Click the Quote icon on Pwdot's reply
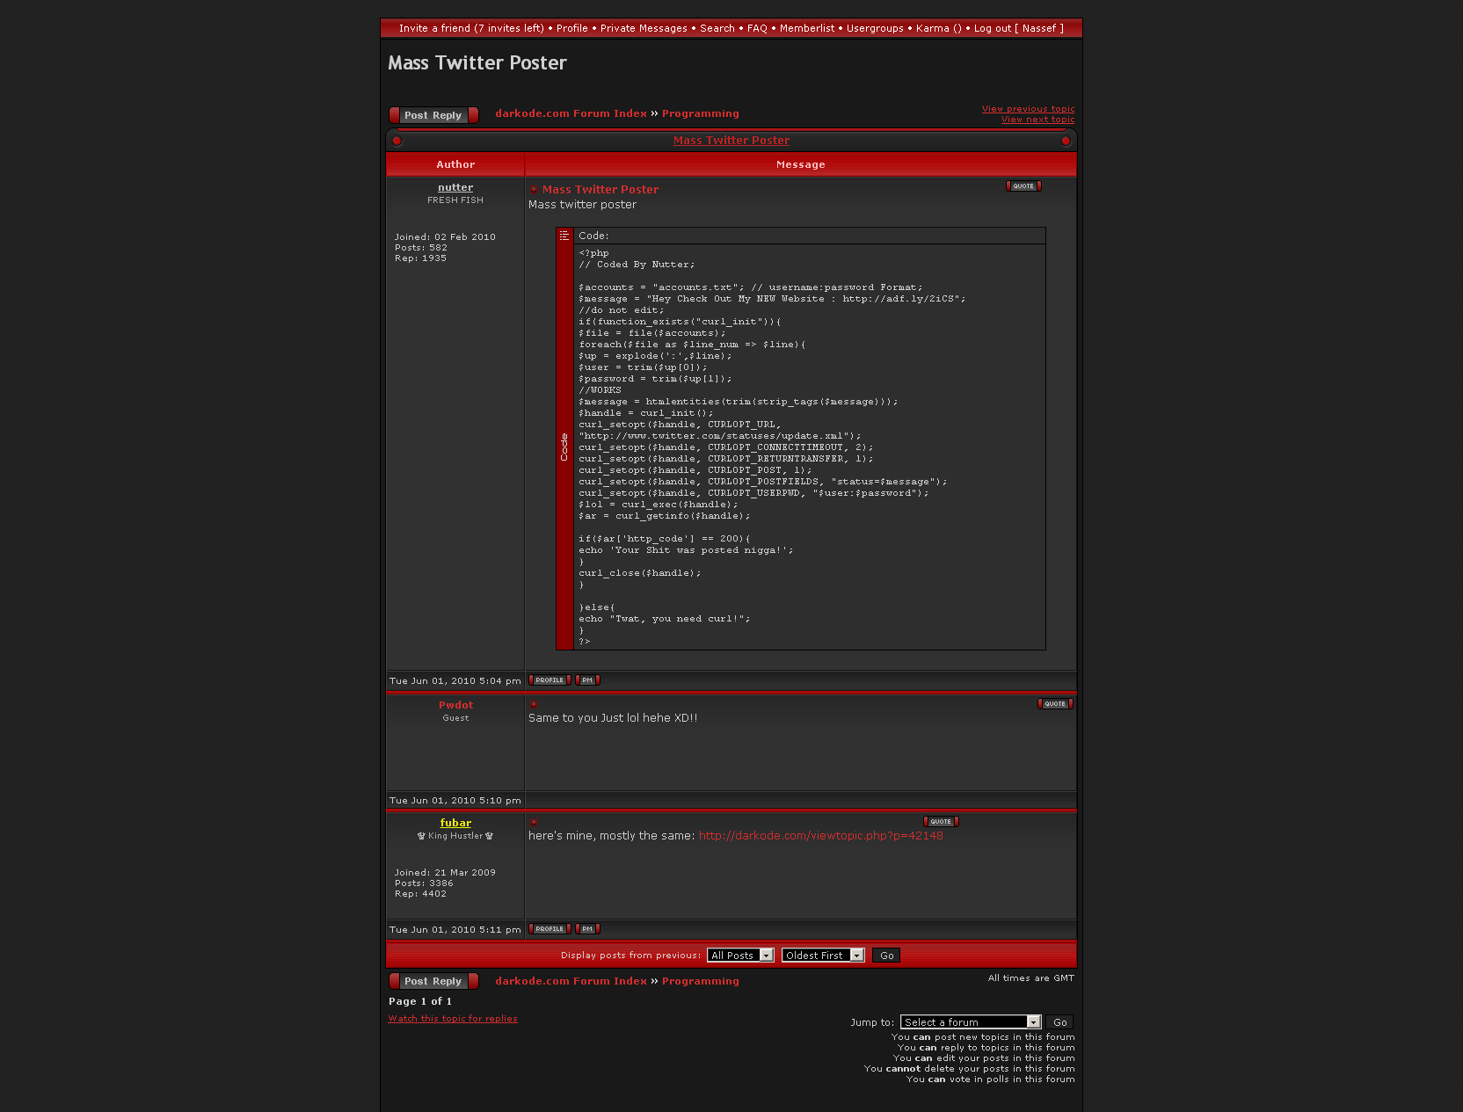Viewport: 1463px width, 1112px height. click(x=1054, y=704)
